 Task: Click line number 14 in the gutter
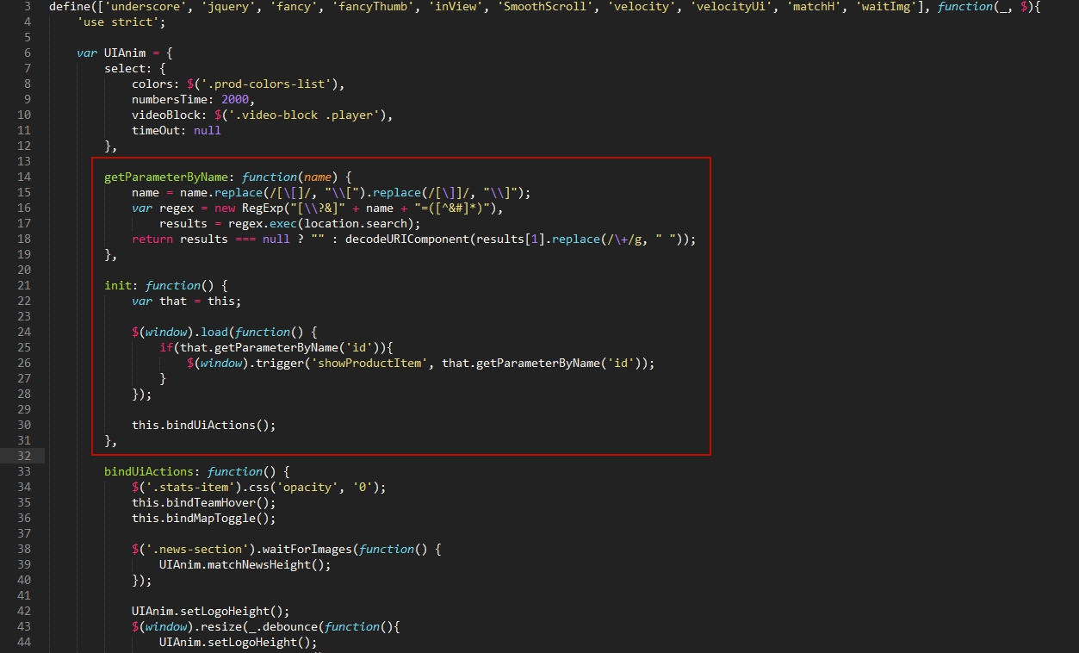point(24,177)
